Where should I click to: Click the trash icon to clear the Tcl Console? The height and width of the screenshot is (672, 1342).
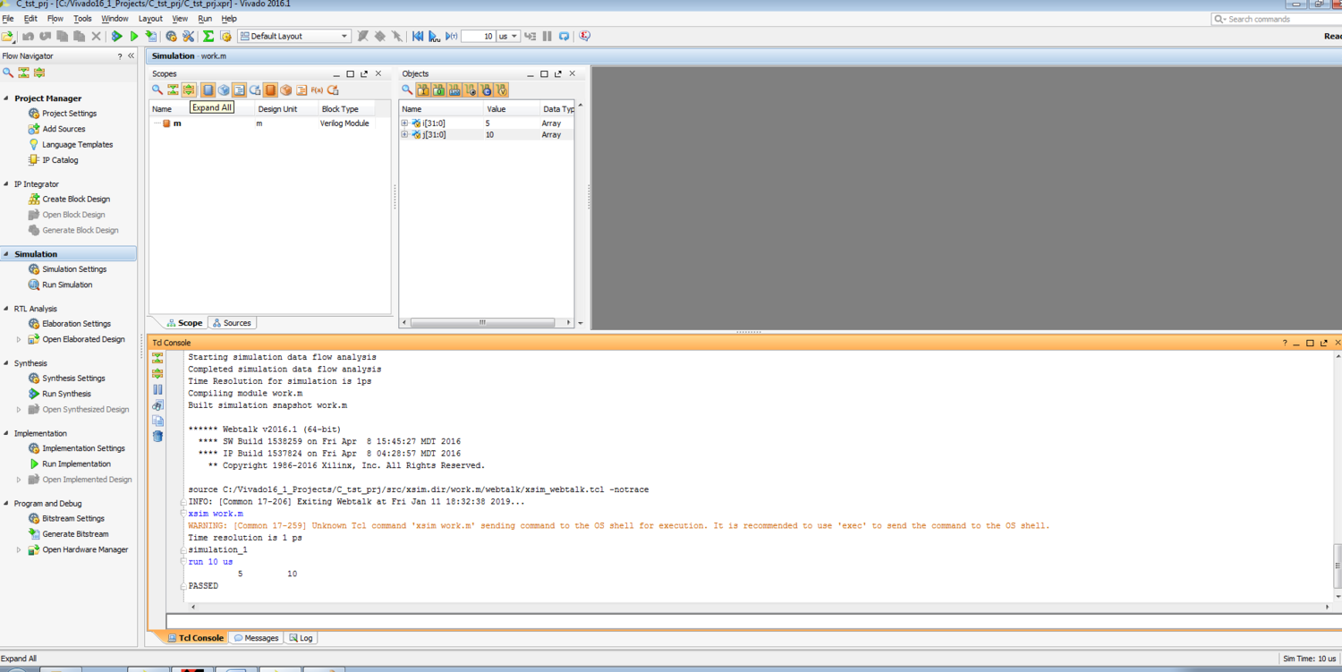157,437
